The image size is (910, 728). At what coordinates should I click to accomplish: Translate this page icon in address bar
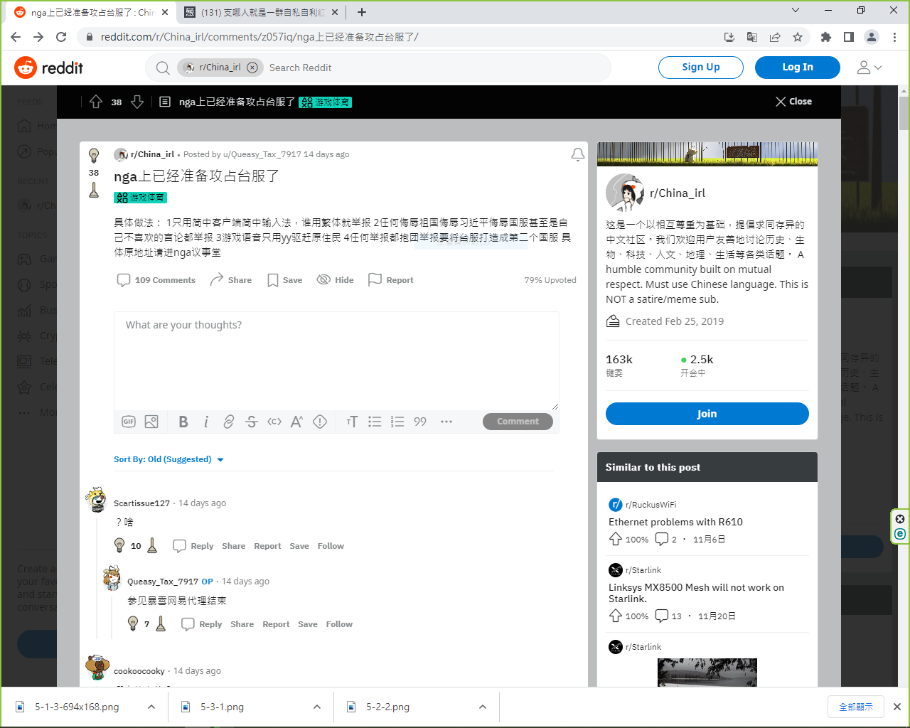click(x=752, y=37)
